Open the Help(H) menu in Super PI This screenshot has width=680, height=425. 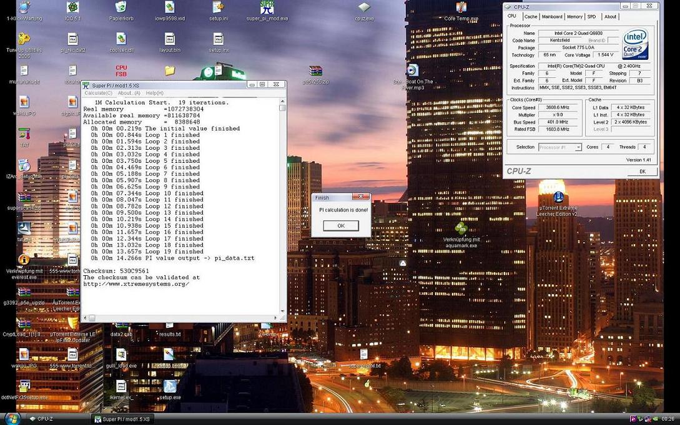tap(154, 93)
